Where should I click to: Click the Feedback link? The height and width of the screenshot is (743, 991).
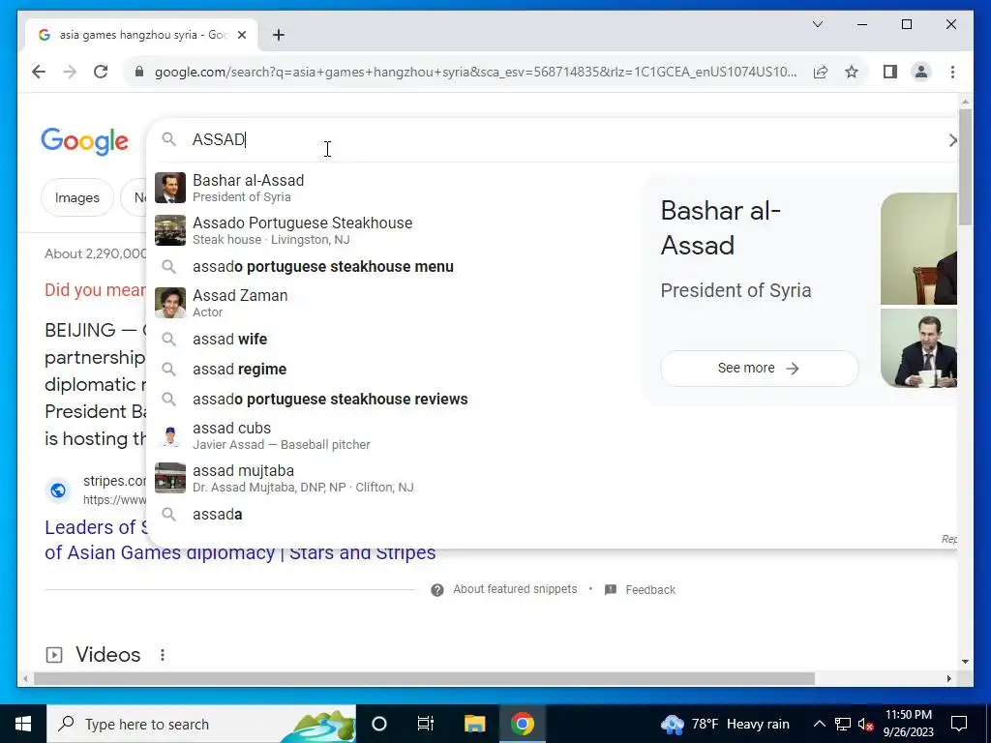(650, 590)
